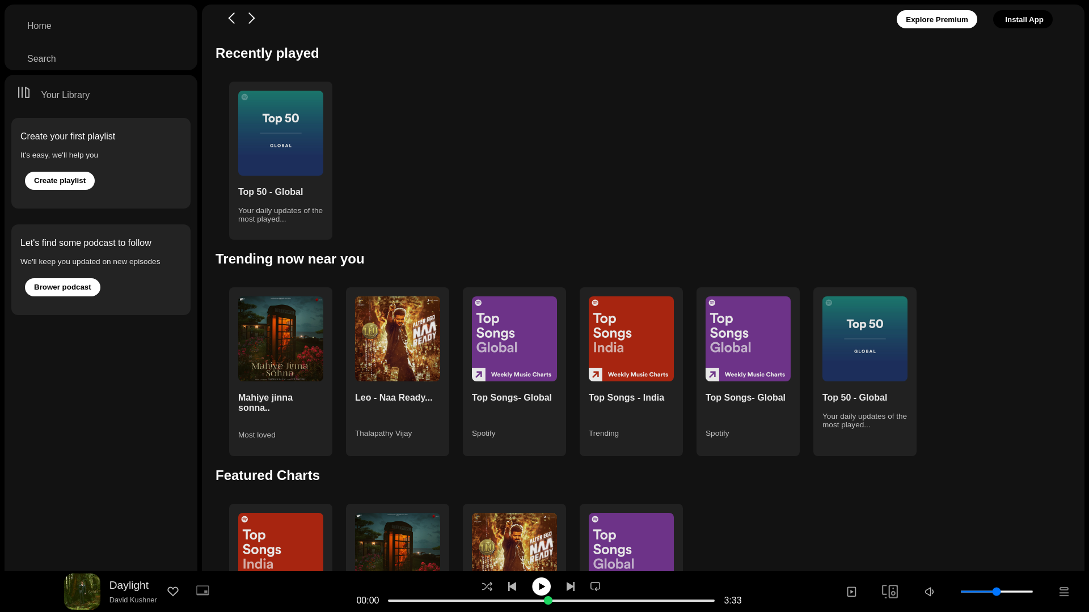Adjust the volume slider
Image resolution: width=1089 pixels, height=612 pixels.
point(997,592)
